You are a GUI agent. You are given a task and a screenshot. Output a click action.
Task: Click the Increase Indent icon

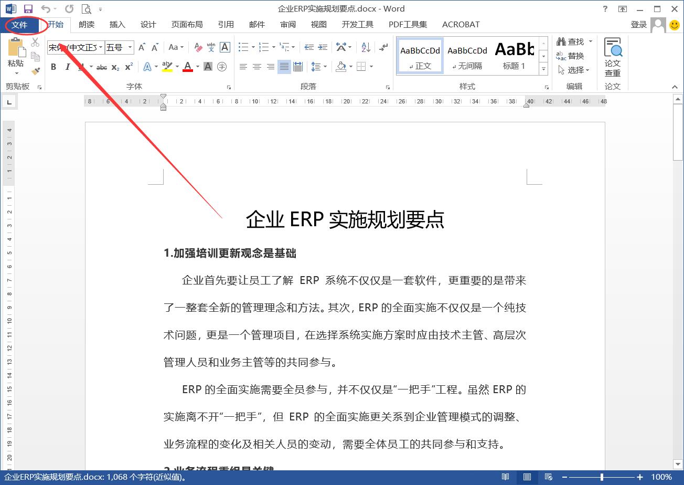(324, 48)
